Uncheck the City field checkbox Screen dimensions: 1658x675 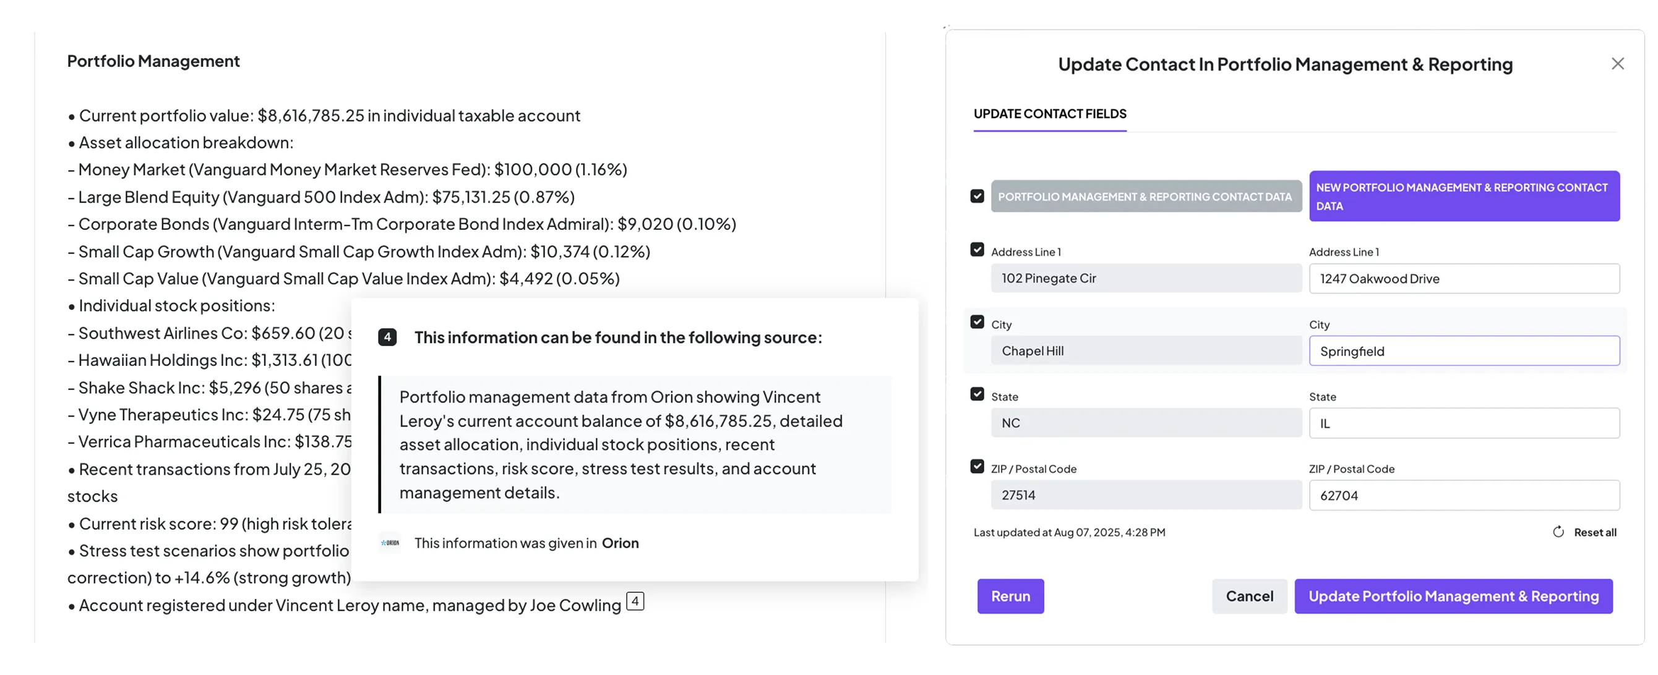[x=977, y=321]
